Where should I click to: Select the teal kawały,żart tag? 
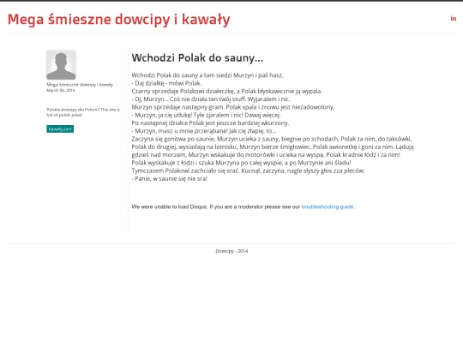[x=60, y=129]
